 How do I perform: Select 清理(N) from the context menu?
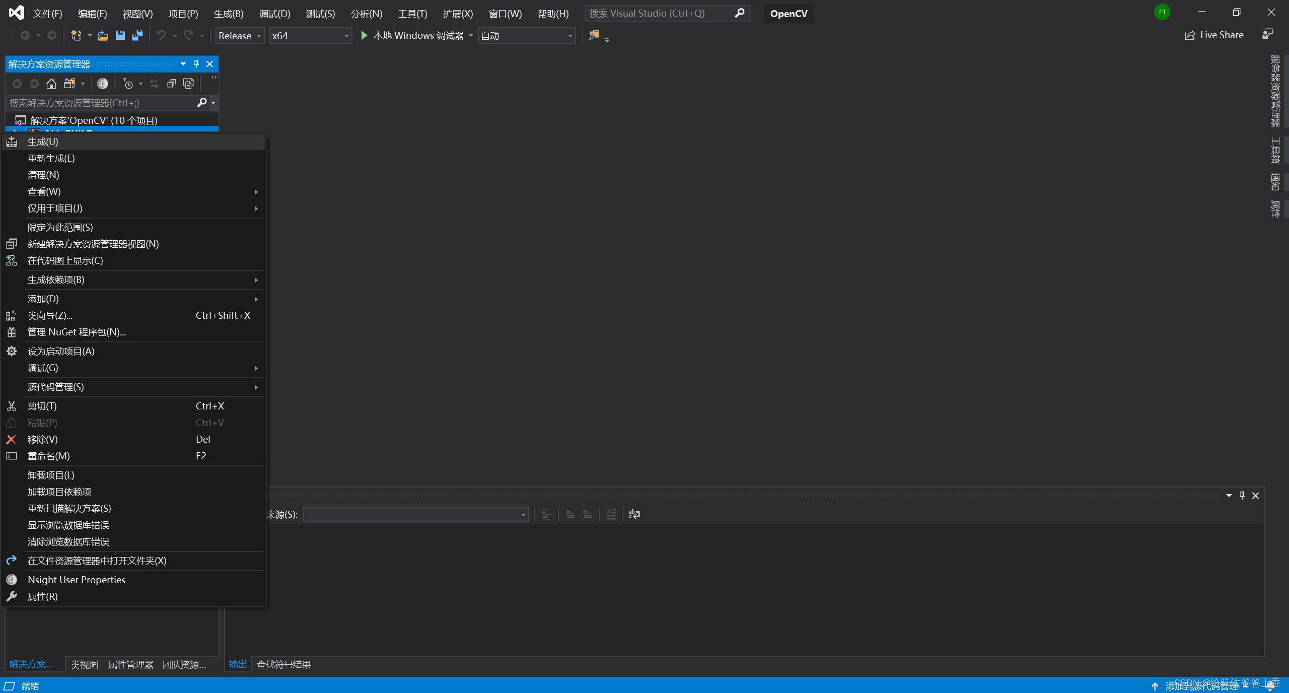(133, 175)
